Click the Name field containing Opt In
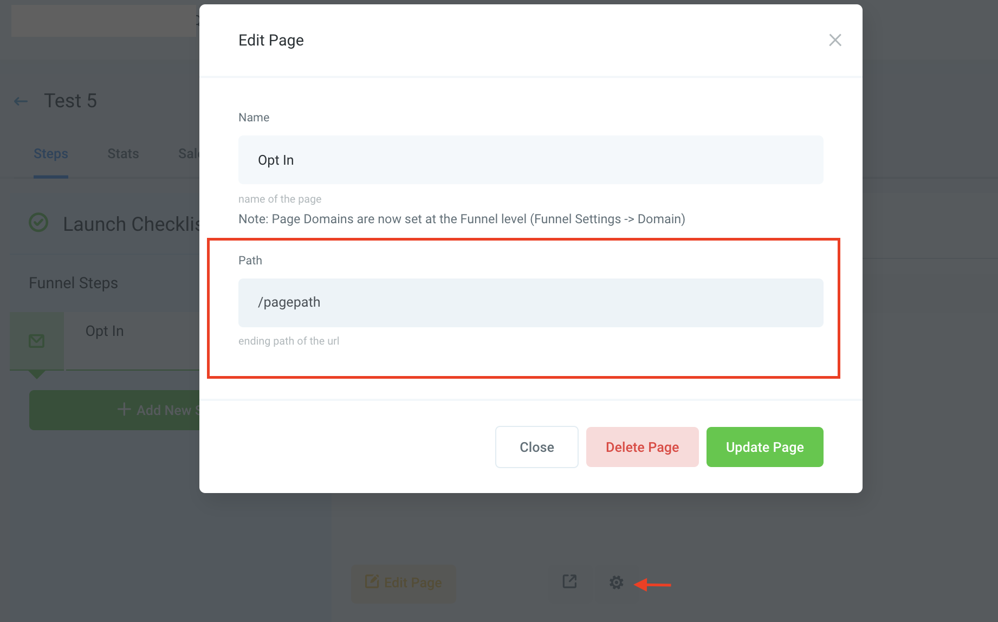The height and width of the screenshot is (622, 998). pos(530,160)
